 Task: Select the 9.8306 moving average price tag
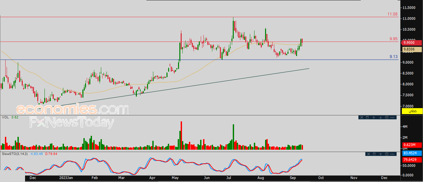(412, 49)
